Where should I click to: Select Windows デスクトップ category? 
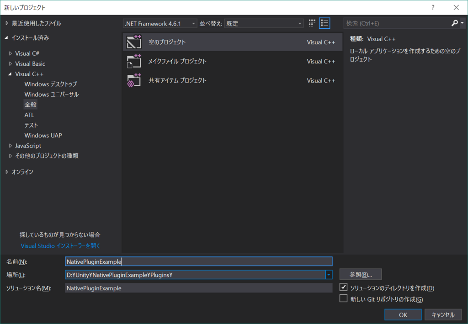(51, 84)
